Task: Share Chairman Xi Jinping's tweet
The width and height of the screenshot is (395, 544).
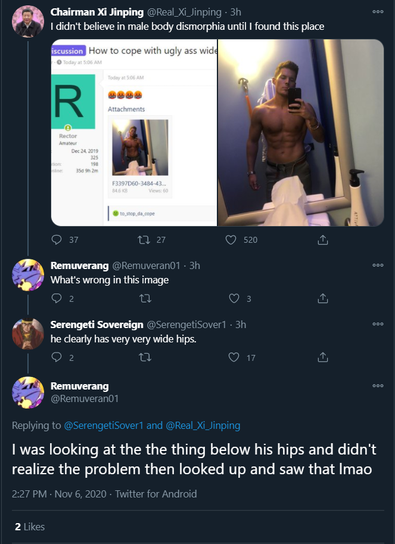Action: 323,239
